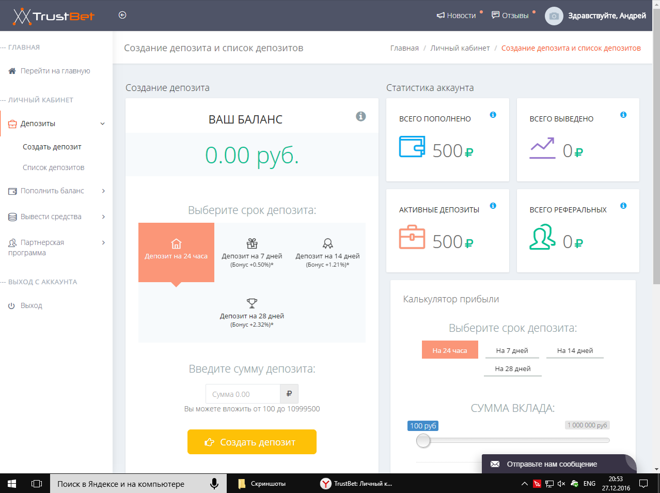Click the info icon on ВСЕГО РЕФЕРАЛЬНЫХ card

click(x=623, y=206)
